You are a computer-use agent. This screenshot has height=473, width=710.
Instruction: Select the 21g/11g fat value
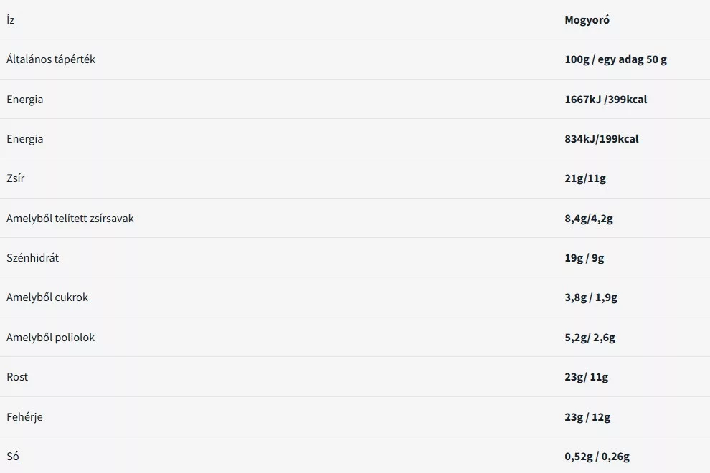[x=585, y=178]
